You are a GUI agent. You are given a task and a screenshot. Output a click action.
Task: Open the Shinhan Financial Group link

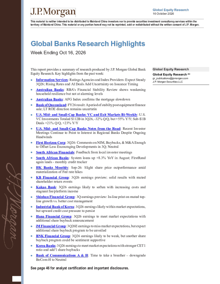coord(55,197)
